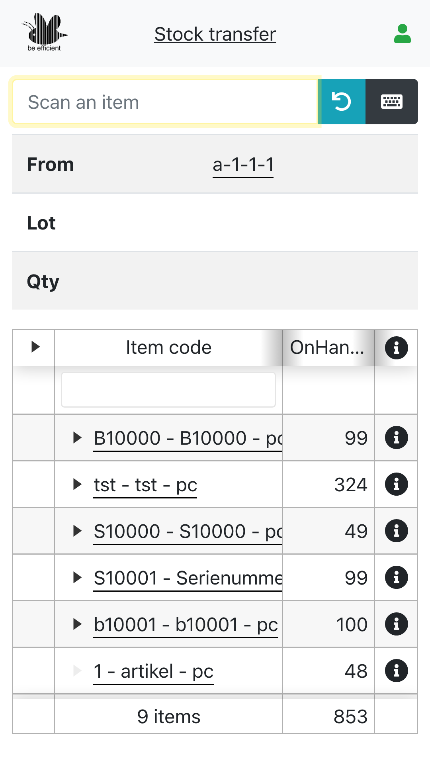This screenshot has height=765, width=430.
Task: Open the on-screen keyboard button
Action: tap(392, 102)
